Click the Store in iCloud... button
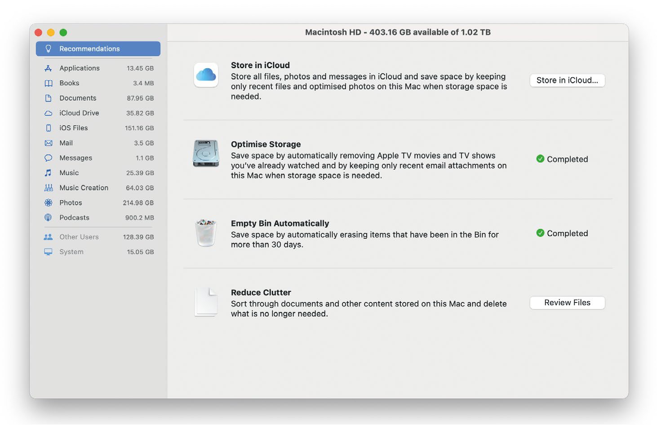Image resolution: width=657 pixels, height=425 pixels. pyautogui.click(x=567, y=80)
